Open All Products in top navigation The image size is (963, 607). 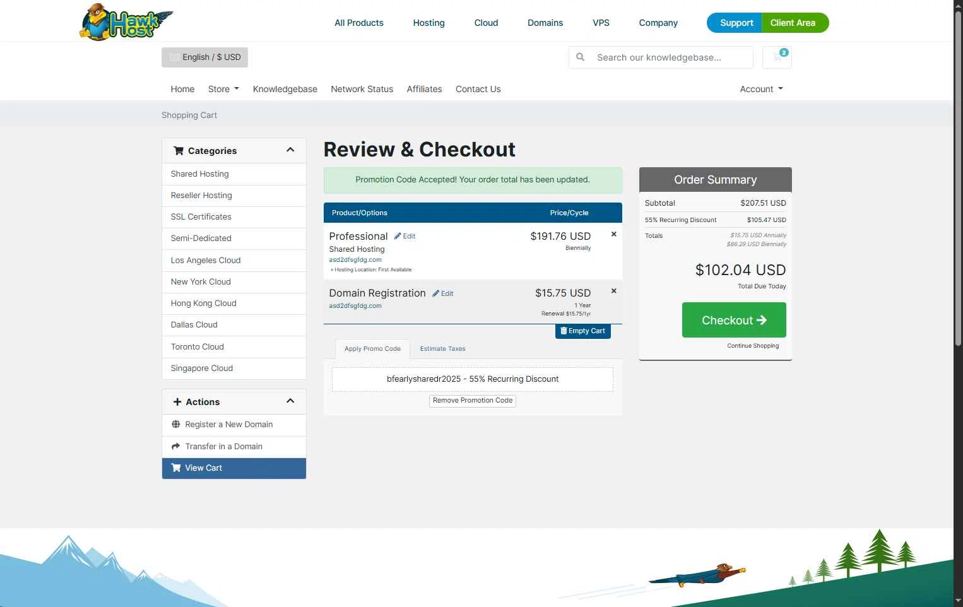point(359,23)
